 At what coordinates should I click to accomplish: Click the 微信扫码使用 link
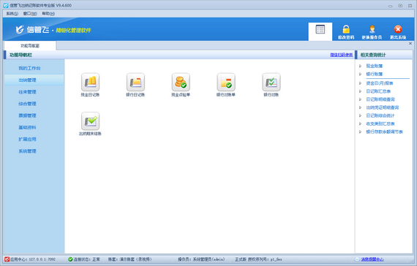tap(341, 55)
